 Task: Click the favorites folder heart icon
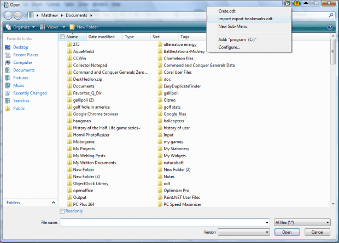(x=296, y=3)
